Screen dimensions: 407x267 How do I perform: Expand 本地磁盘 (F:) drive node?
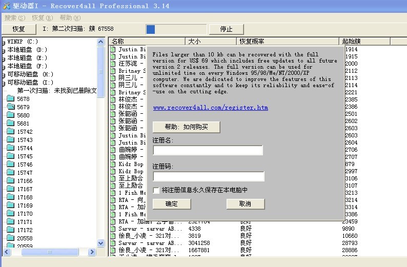click(4, 67)
